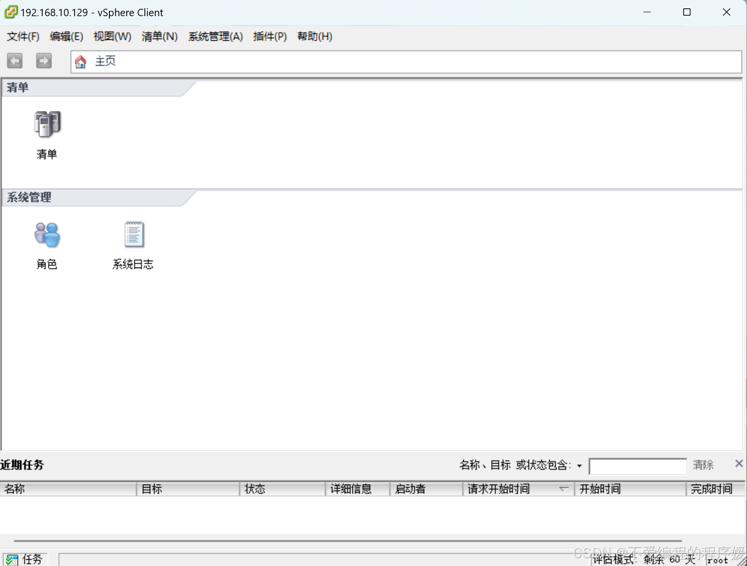Click the recent tasks filter input field

[x=638, y=466]
